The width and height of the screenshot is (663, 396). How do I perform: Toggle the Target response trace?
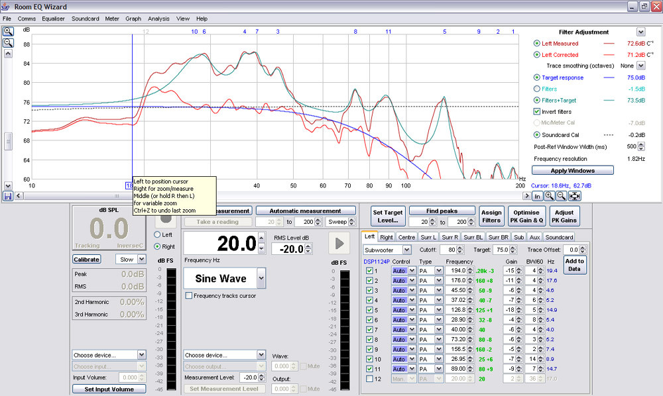[x=536, y=77]
